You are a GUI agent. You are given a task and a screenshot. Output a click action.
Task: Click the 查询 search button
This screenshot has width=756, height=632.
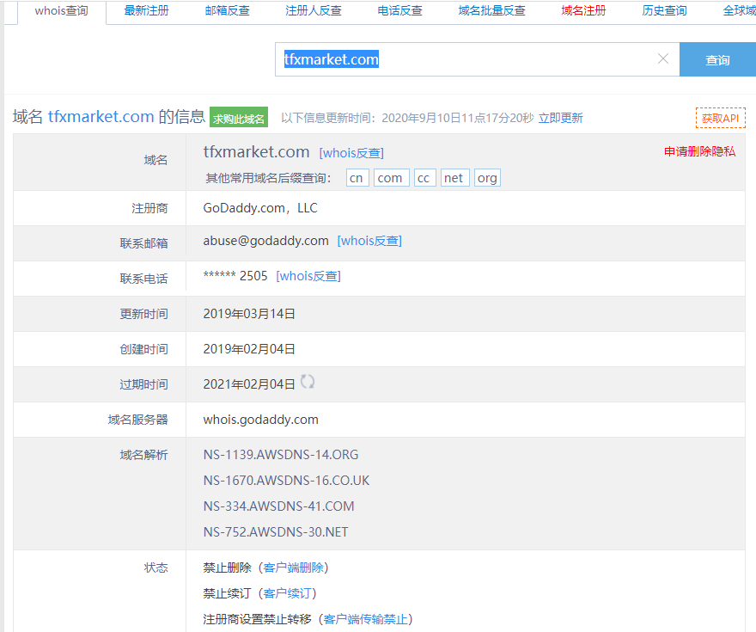(717, 60)
